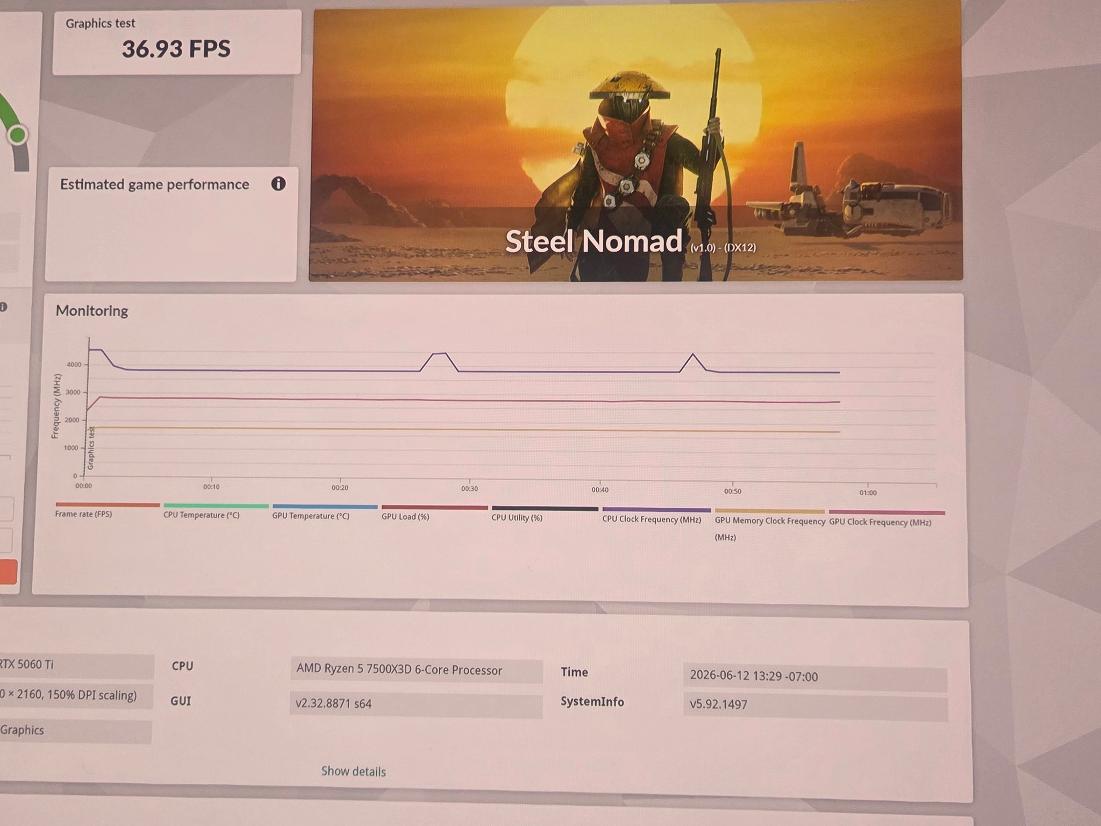The width and height of the screenshot is (1101, 826).
Task: Click the Time value field
Action: (x=815, y=677)
